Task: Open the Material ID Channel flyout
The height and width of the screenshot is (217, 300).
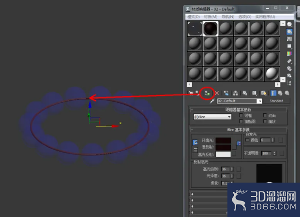Action: [x=254, y=93]
